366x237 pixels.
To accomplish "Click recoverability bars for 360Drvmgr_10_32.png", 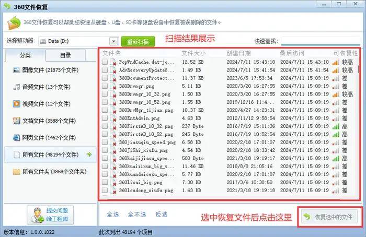I will tap(336, 94).
